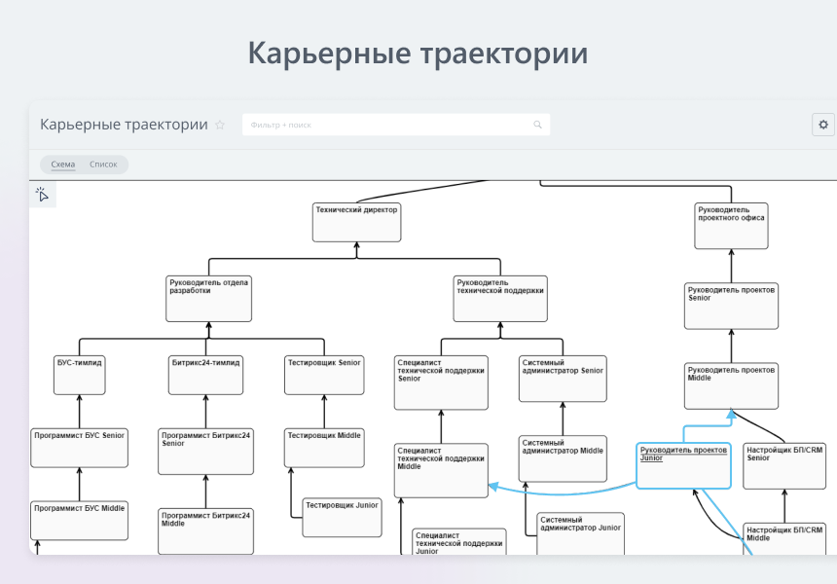Image resolution: width=837 pixels, height=584 pixels.
Task: Select the Технический директор node
Action: 356,223
